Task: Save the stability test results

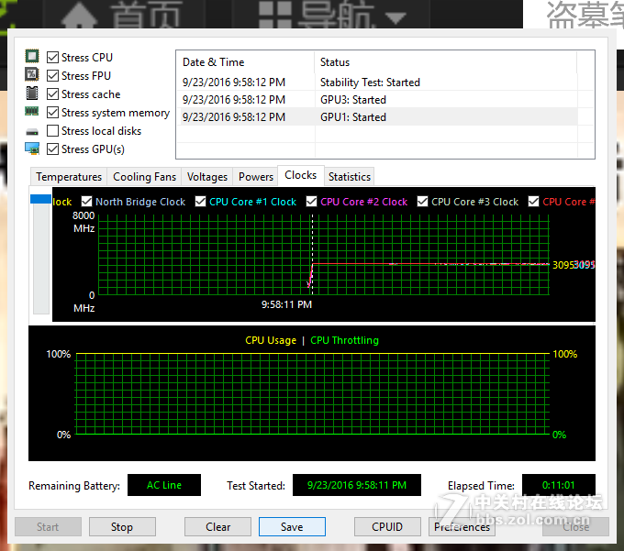Action: [x=292, y=527]
